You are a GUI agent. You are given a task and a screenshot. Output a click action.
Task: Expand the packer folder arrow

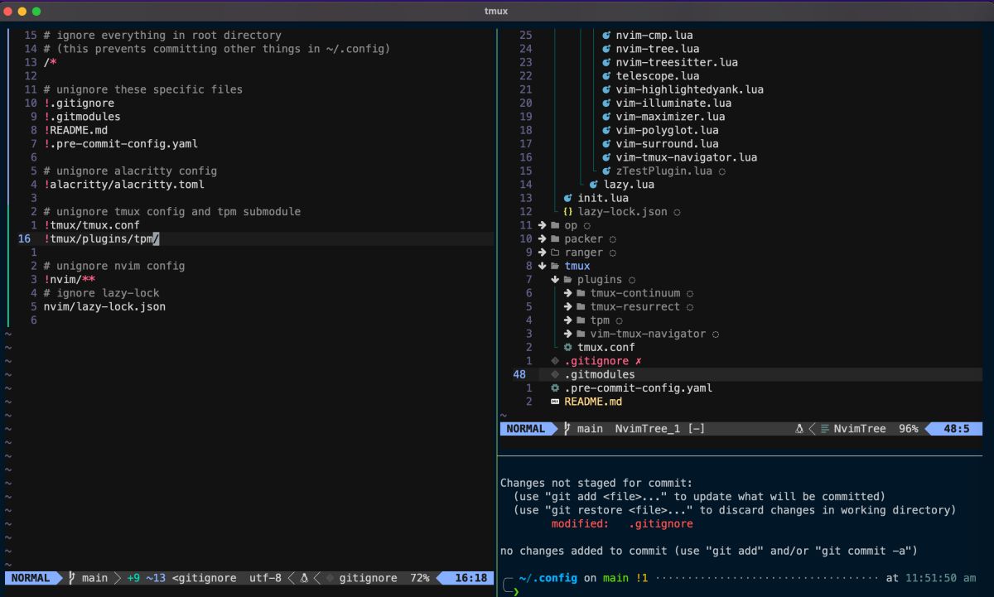(543, 239)
